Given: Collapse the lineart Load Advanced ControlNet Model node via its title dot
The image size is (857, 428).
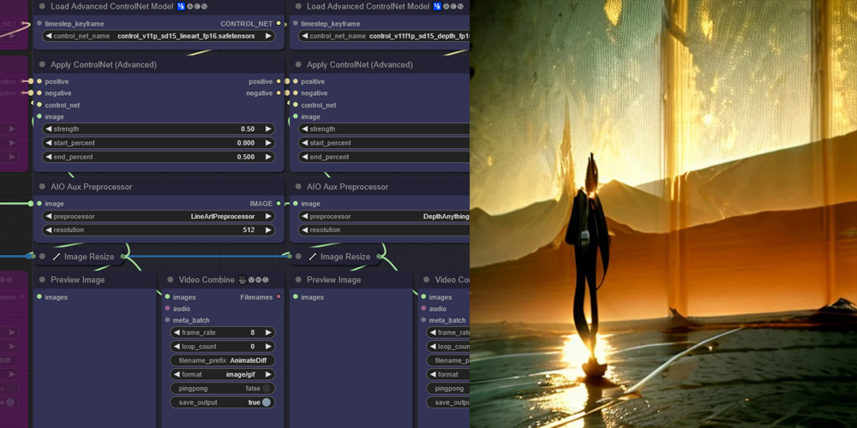Looking at the screenshot, I should click(x=42, y=7).
